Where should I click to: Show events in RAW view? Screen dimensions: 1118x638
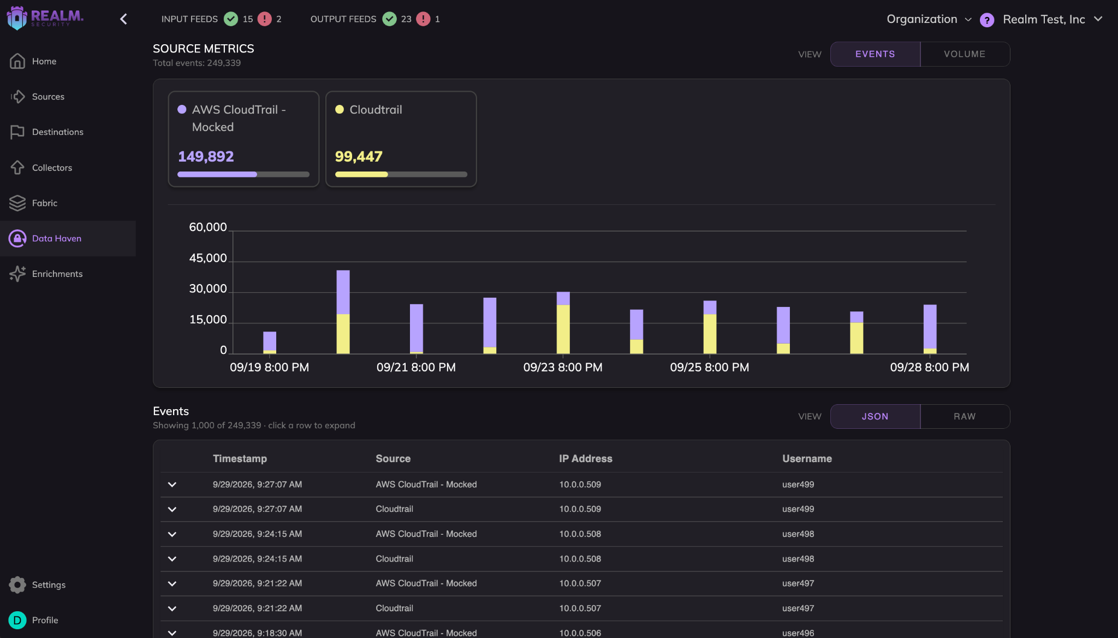[965, 416]
